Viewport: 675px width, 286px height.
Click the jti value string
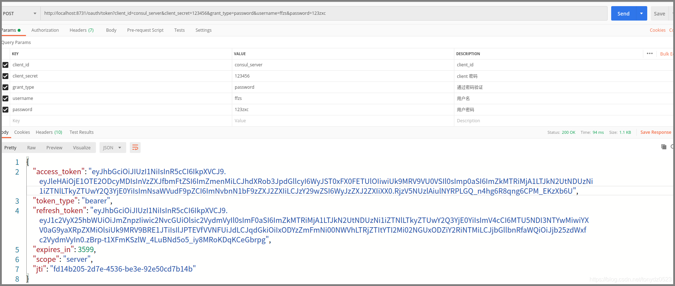click(123, 269)
